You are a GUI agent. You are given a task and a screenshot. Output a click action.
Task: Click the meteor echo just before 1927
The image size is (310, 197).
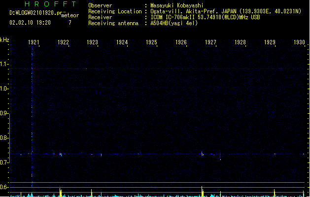tap(202, 154)
